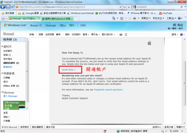Click the email pane vertical scrollbar thumb
This screenshot has height=133, width=187.
point(185,83)
